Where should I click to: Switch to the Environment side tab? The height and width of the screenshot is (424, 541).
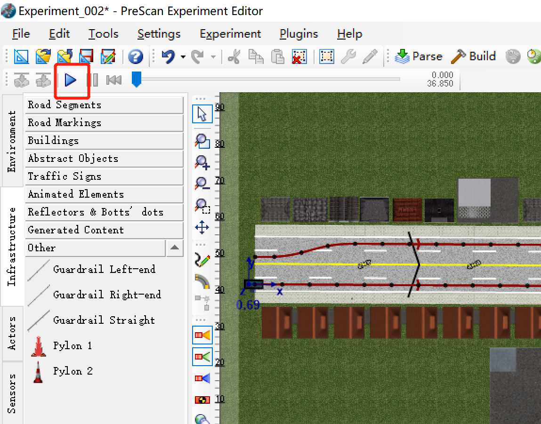click(12, 141)
